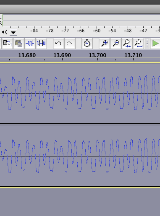Undo the last action
160x216 pixels.
point(58,43)
